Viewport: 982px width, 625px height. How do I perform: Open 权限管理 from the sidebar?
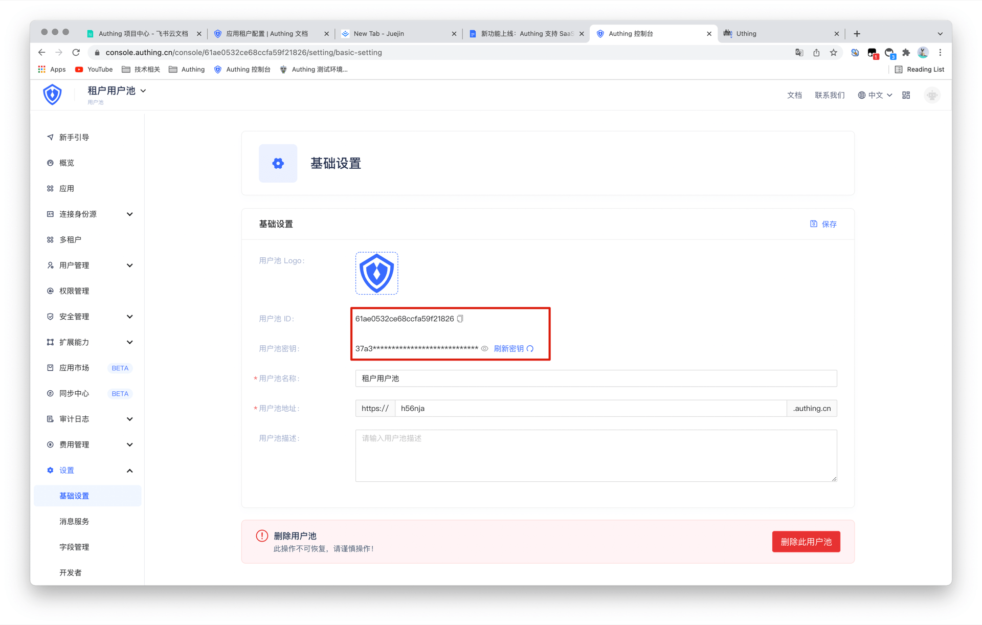[74, 291]
